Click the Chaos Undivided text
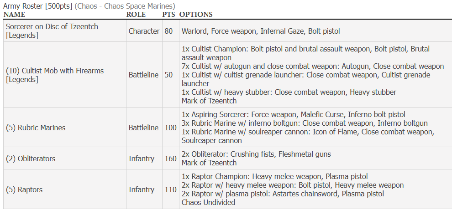Viewport: 452px width, 210px height. [x=208, y=203]
